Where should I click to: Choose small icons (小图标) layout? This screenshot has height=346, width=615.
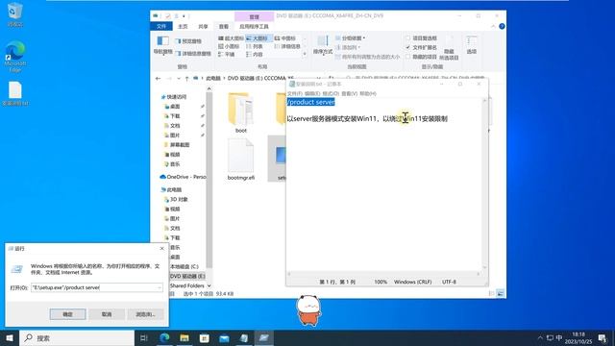click(x=229, y=46)
